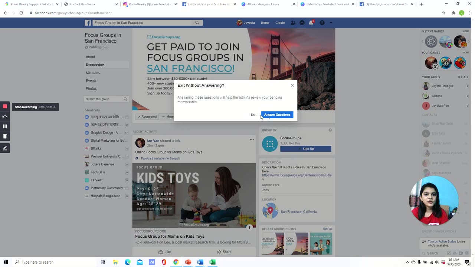The height and width of the screenshot is (267, 475).
Task: Switch to Contact Us – Prima tab
Action: pyautogui.click(x=90, y=4)
